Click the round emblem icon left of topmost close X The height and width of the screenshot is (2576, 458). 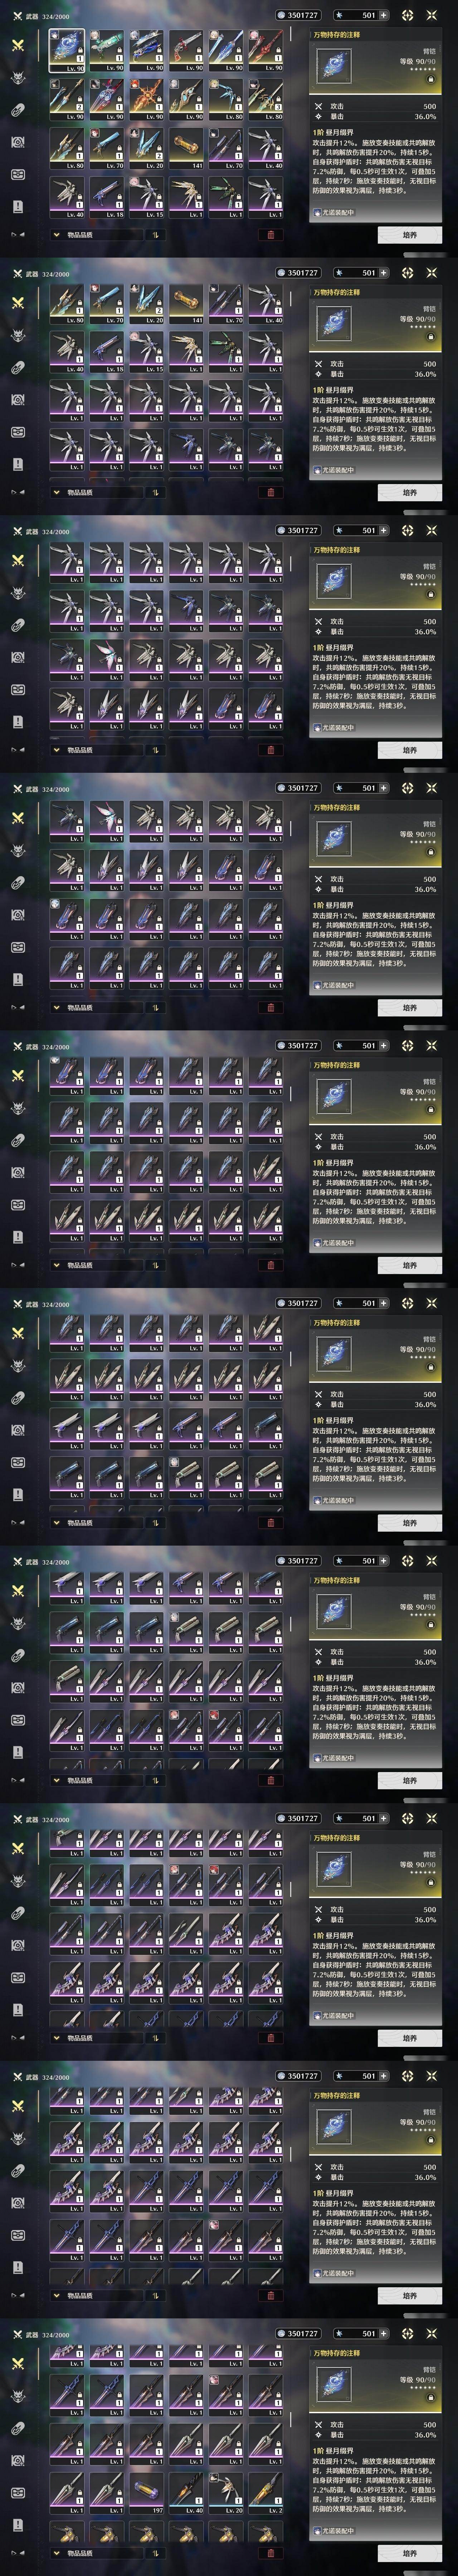tap(408, 15)
